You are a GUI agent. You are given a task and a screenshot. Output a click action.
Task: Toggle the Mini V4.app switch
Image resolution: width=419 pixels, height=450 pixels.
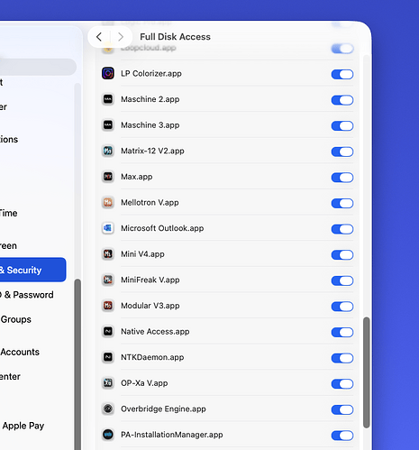tap(342, 255)
